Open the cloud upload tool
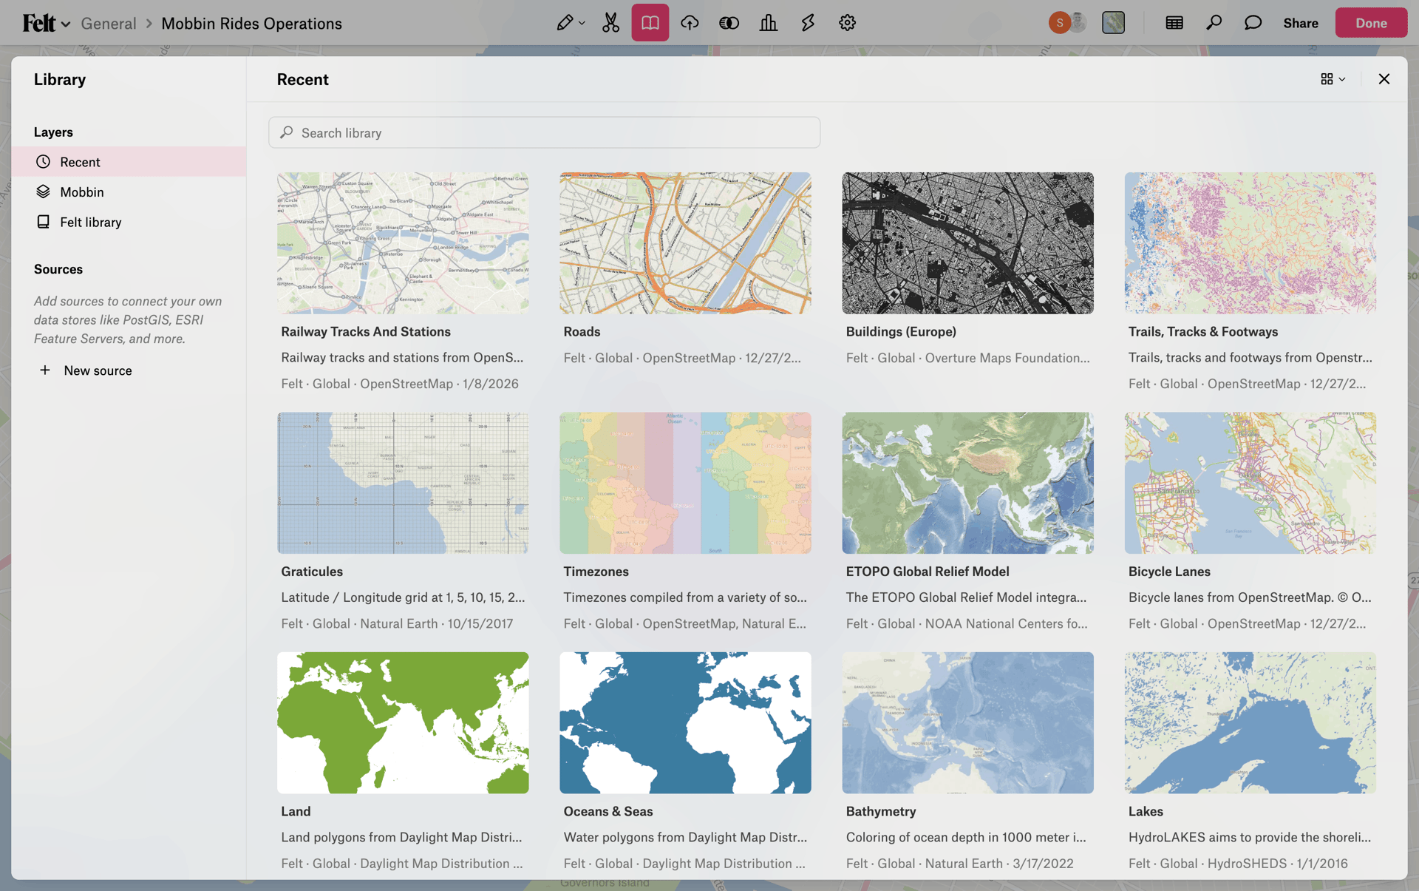1419x891 pixels. pos(690,23)
